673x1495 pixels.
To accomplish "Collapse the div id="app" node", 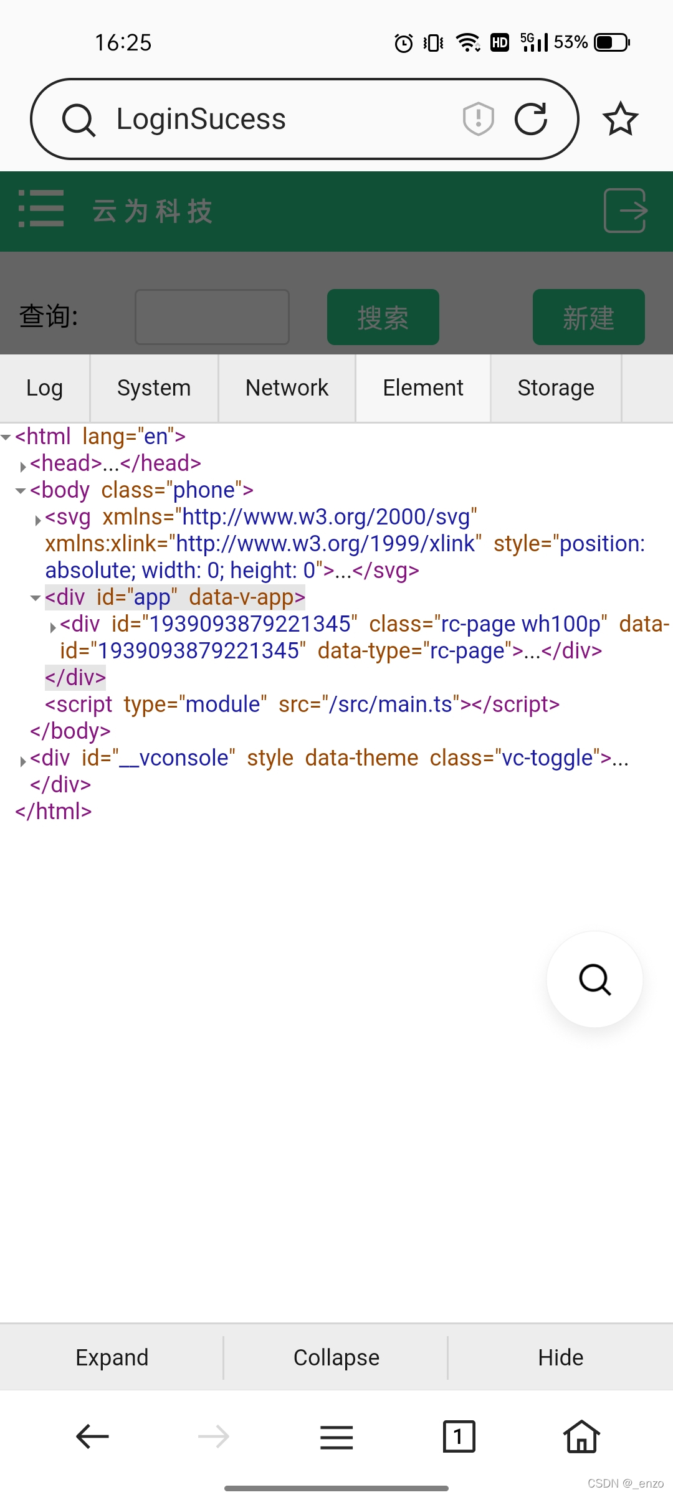I will point(36,598).
